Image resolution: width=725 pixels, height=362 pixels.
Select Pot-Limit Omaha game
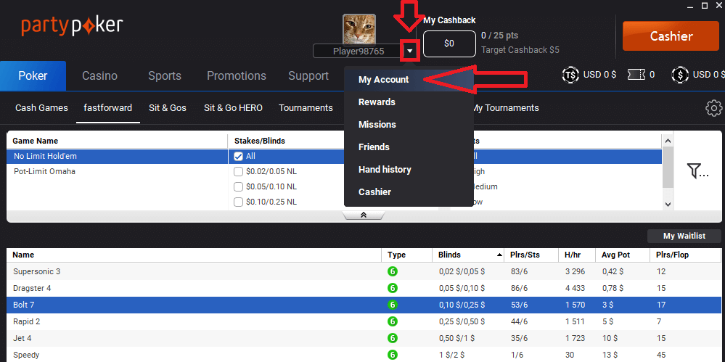(x=117, y=171)
